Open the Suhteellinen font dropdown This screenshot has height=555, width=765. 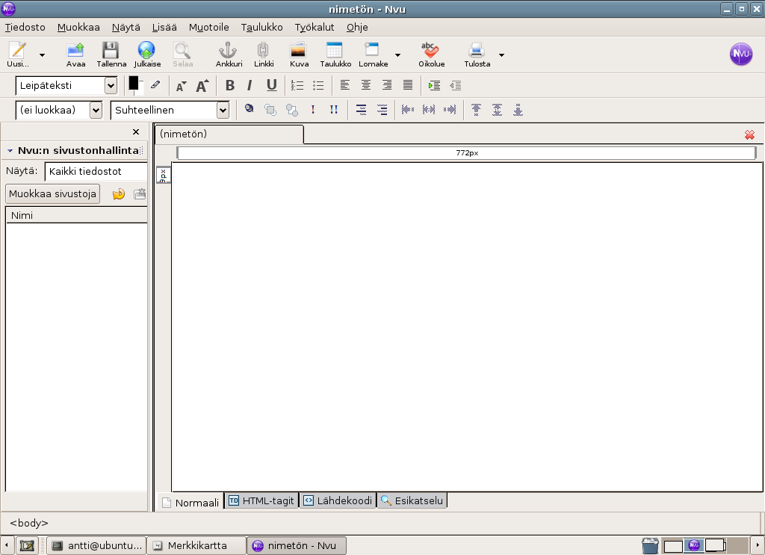pyautogui.click(x=223, y=111)
